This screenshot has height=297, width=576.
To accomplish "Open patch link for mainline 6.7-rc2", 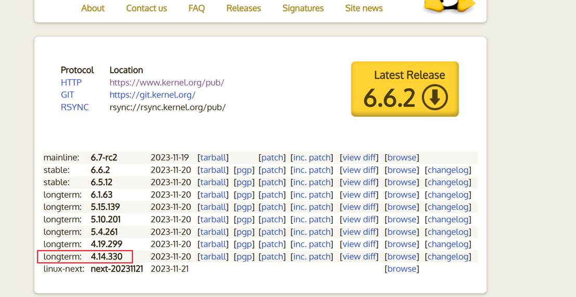I will pyautogui.click(x=272, y=157).
